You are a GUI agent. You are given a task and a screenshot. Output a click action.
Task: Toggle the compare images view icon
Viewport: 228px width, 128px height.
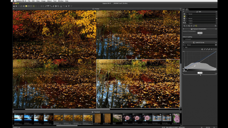[x=34, y=6]
